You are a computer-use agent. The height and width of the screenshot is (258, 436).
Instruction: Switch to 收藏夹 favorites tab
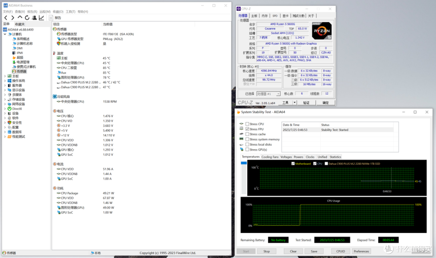point(20,24)
